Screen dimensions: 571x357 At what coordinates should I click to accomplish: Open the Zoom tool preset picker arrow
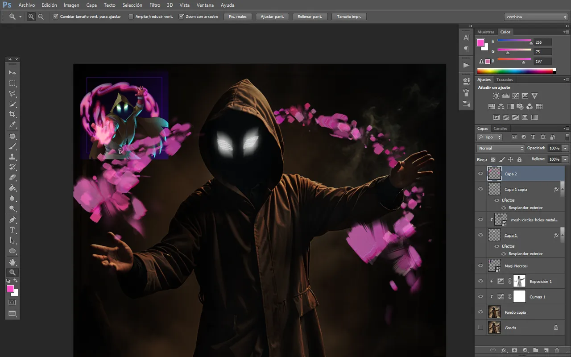pyautogui.click(x=20, y=17)
